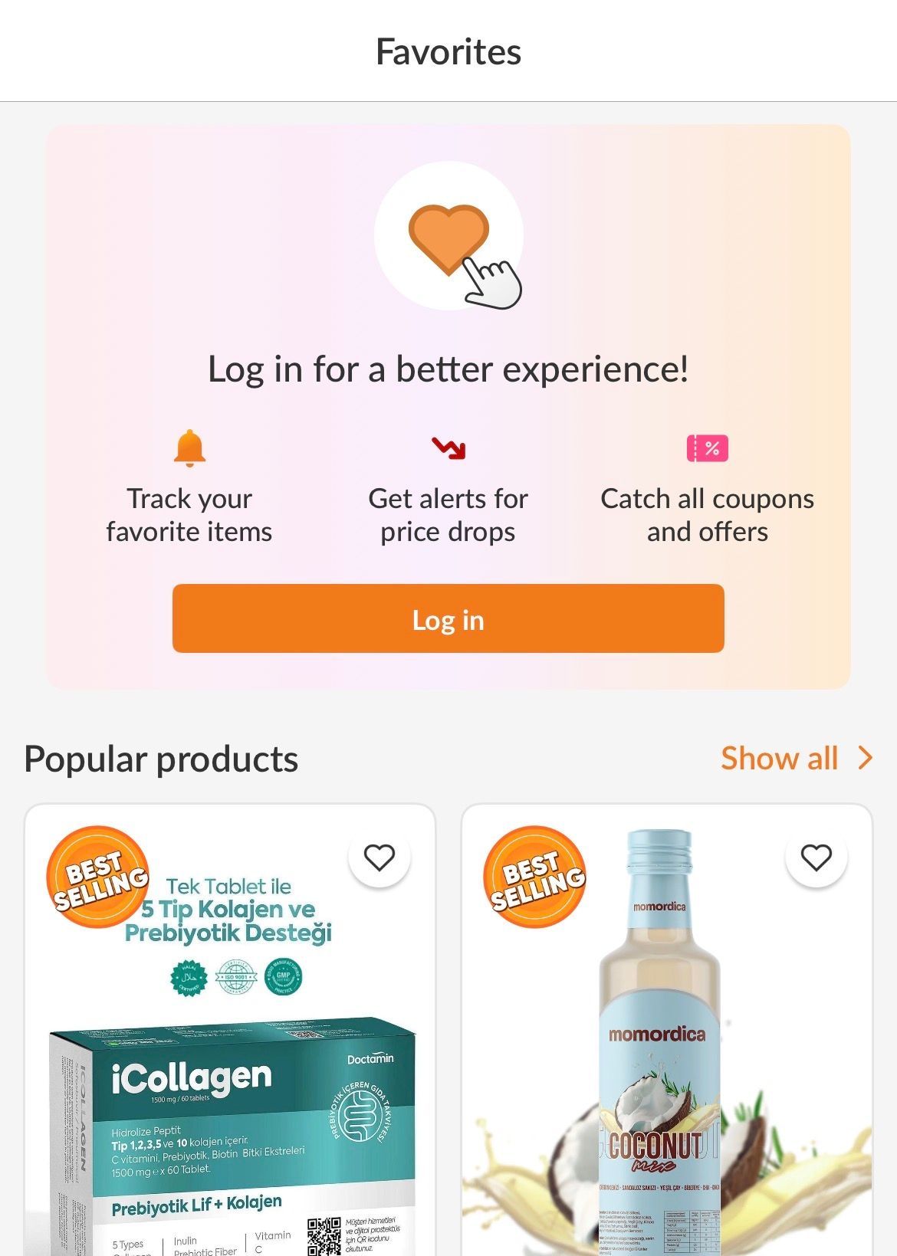897x1256 pixels.
Task: Expand popular products via chevron arrow
Action: coord(866,758)
